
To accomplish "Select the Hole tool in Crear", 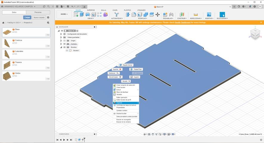I will coord(94,15).
